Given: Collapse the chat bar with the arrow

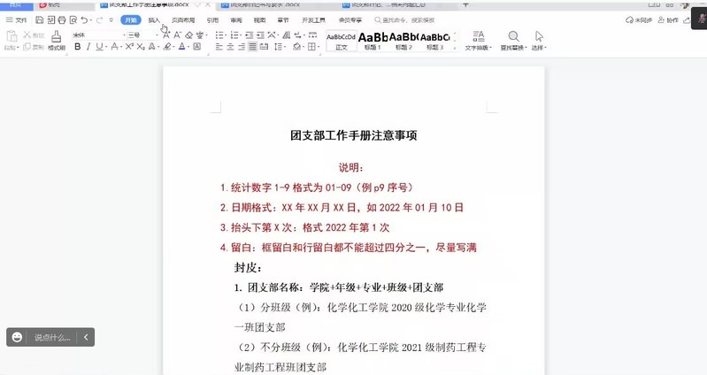Looking at the screenshot, I should pyautogui.click(x=86, y=337).
